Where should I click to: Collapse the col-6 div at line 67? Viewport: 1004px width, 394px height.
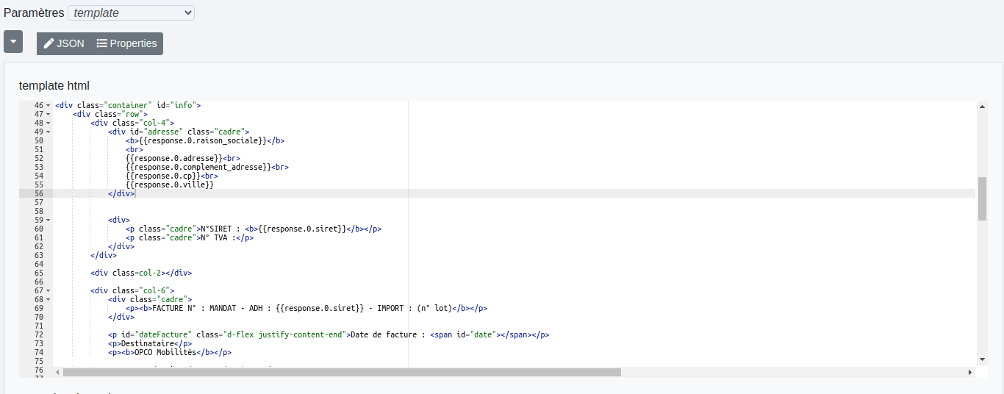[49, 291]
